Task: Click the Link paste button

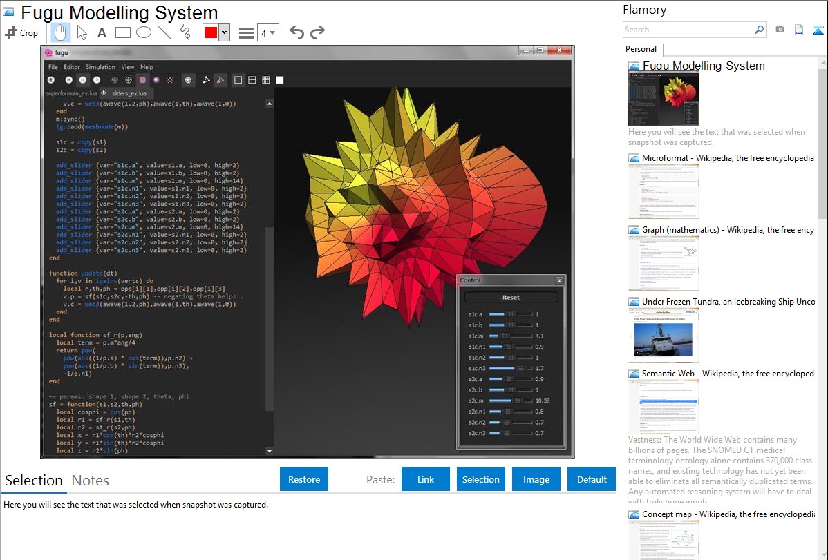Action: click(x=426, y=479)
